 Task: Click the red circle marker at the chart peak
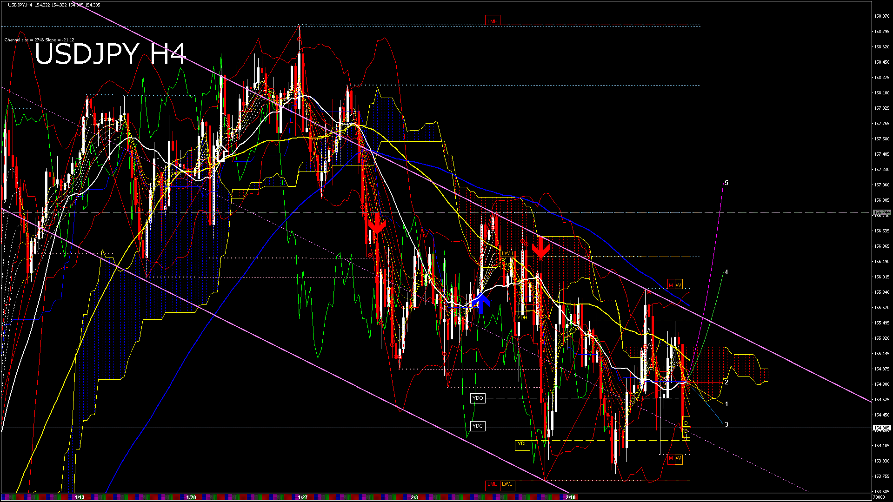299,40
